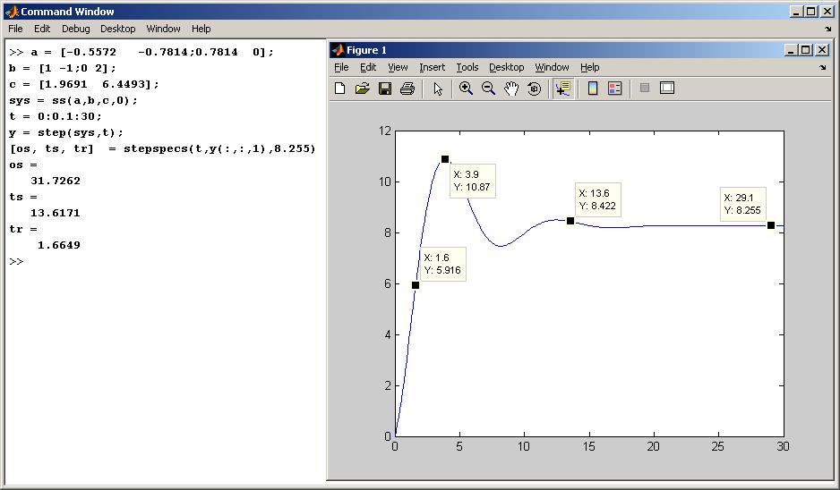This screenshot has width=840, height=490.
Task: Toggle Insert Legend in figure toolbar
Action: (x=615, y=89)
